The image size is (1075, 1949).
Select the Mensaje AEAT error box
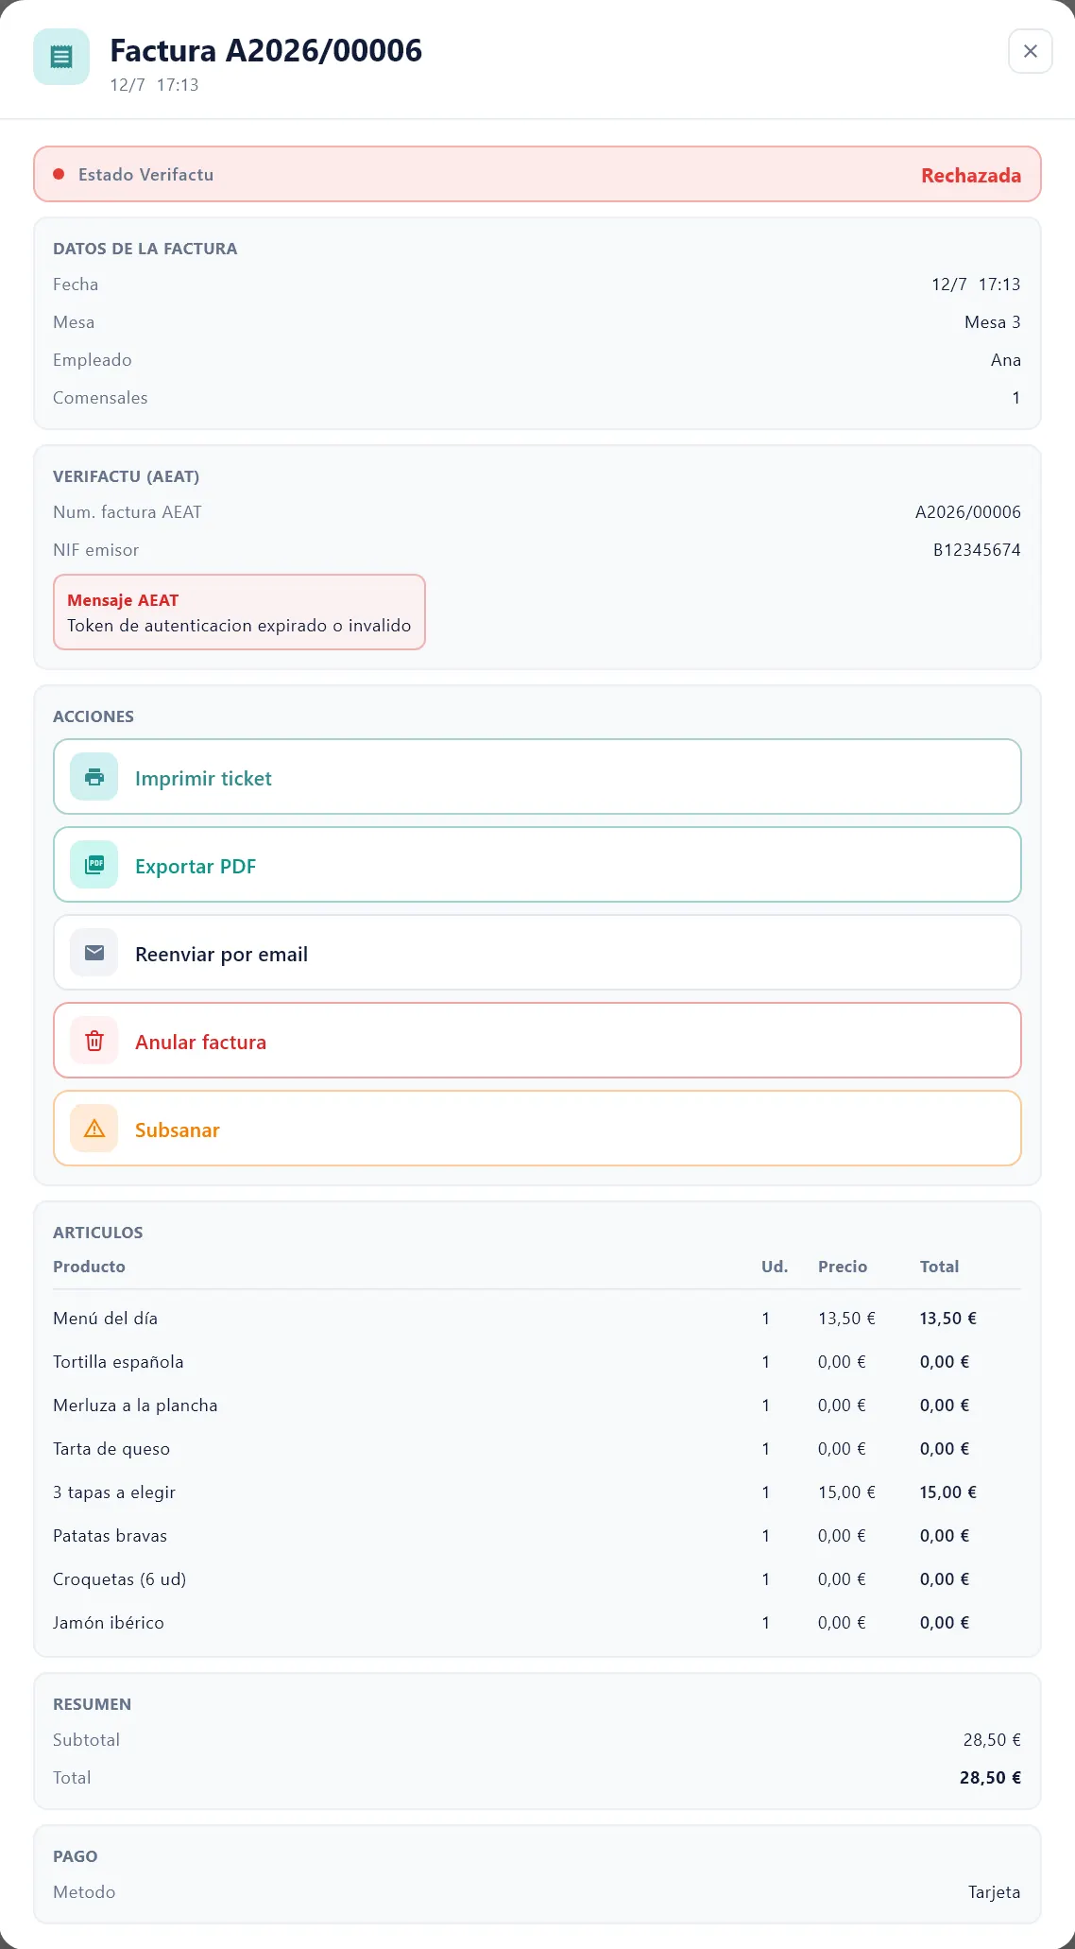click(239, 612)
